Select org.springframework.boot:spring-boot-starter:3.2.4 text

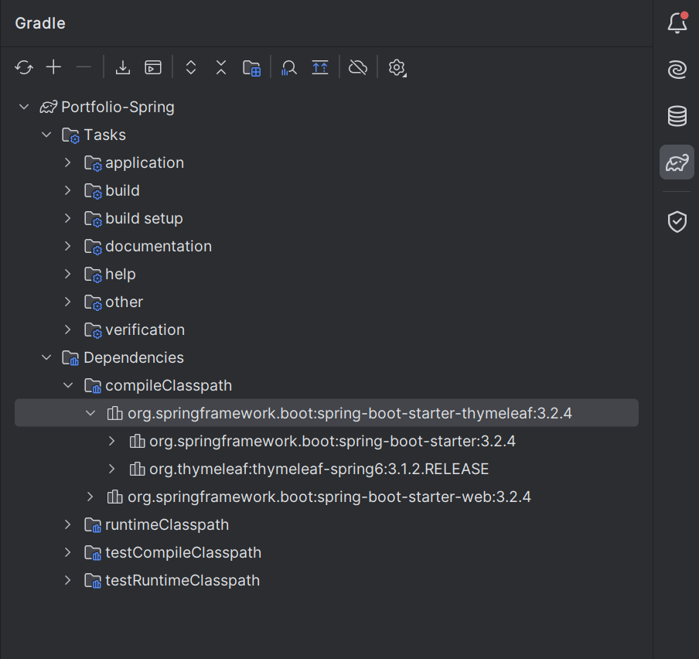(x=332, y=442)
